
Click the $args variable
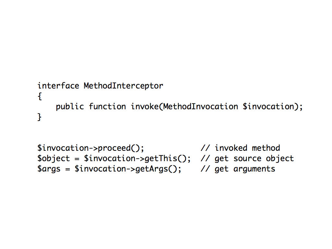pyautogui.click(x=49, y=169)
